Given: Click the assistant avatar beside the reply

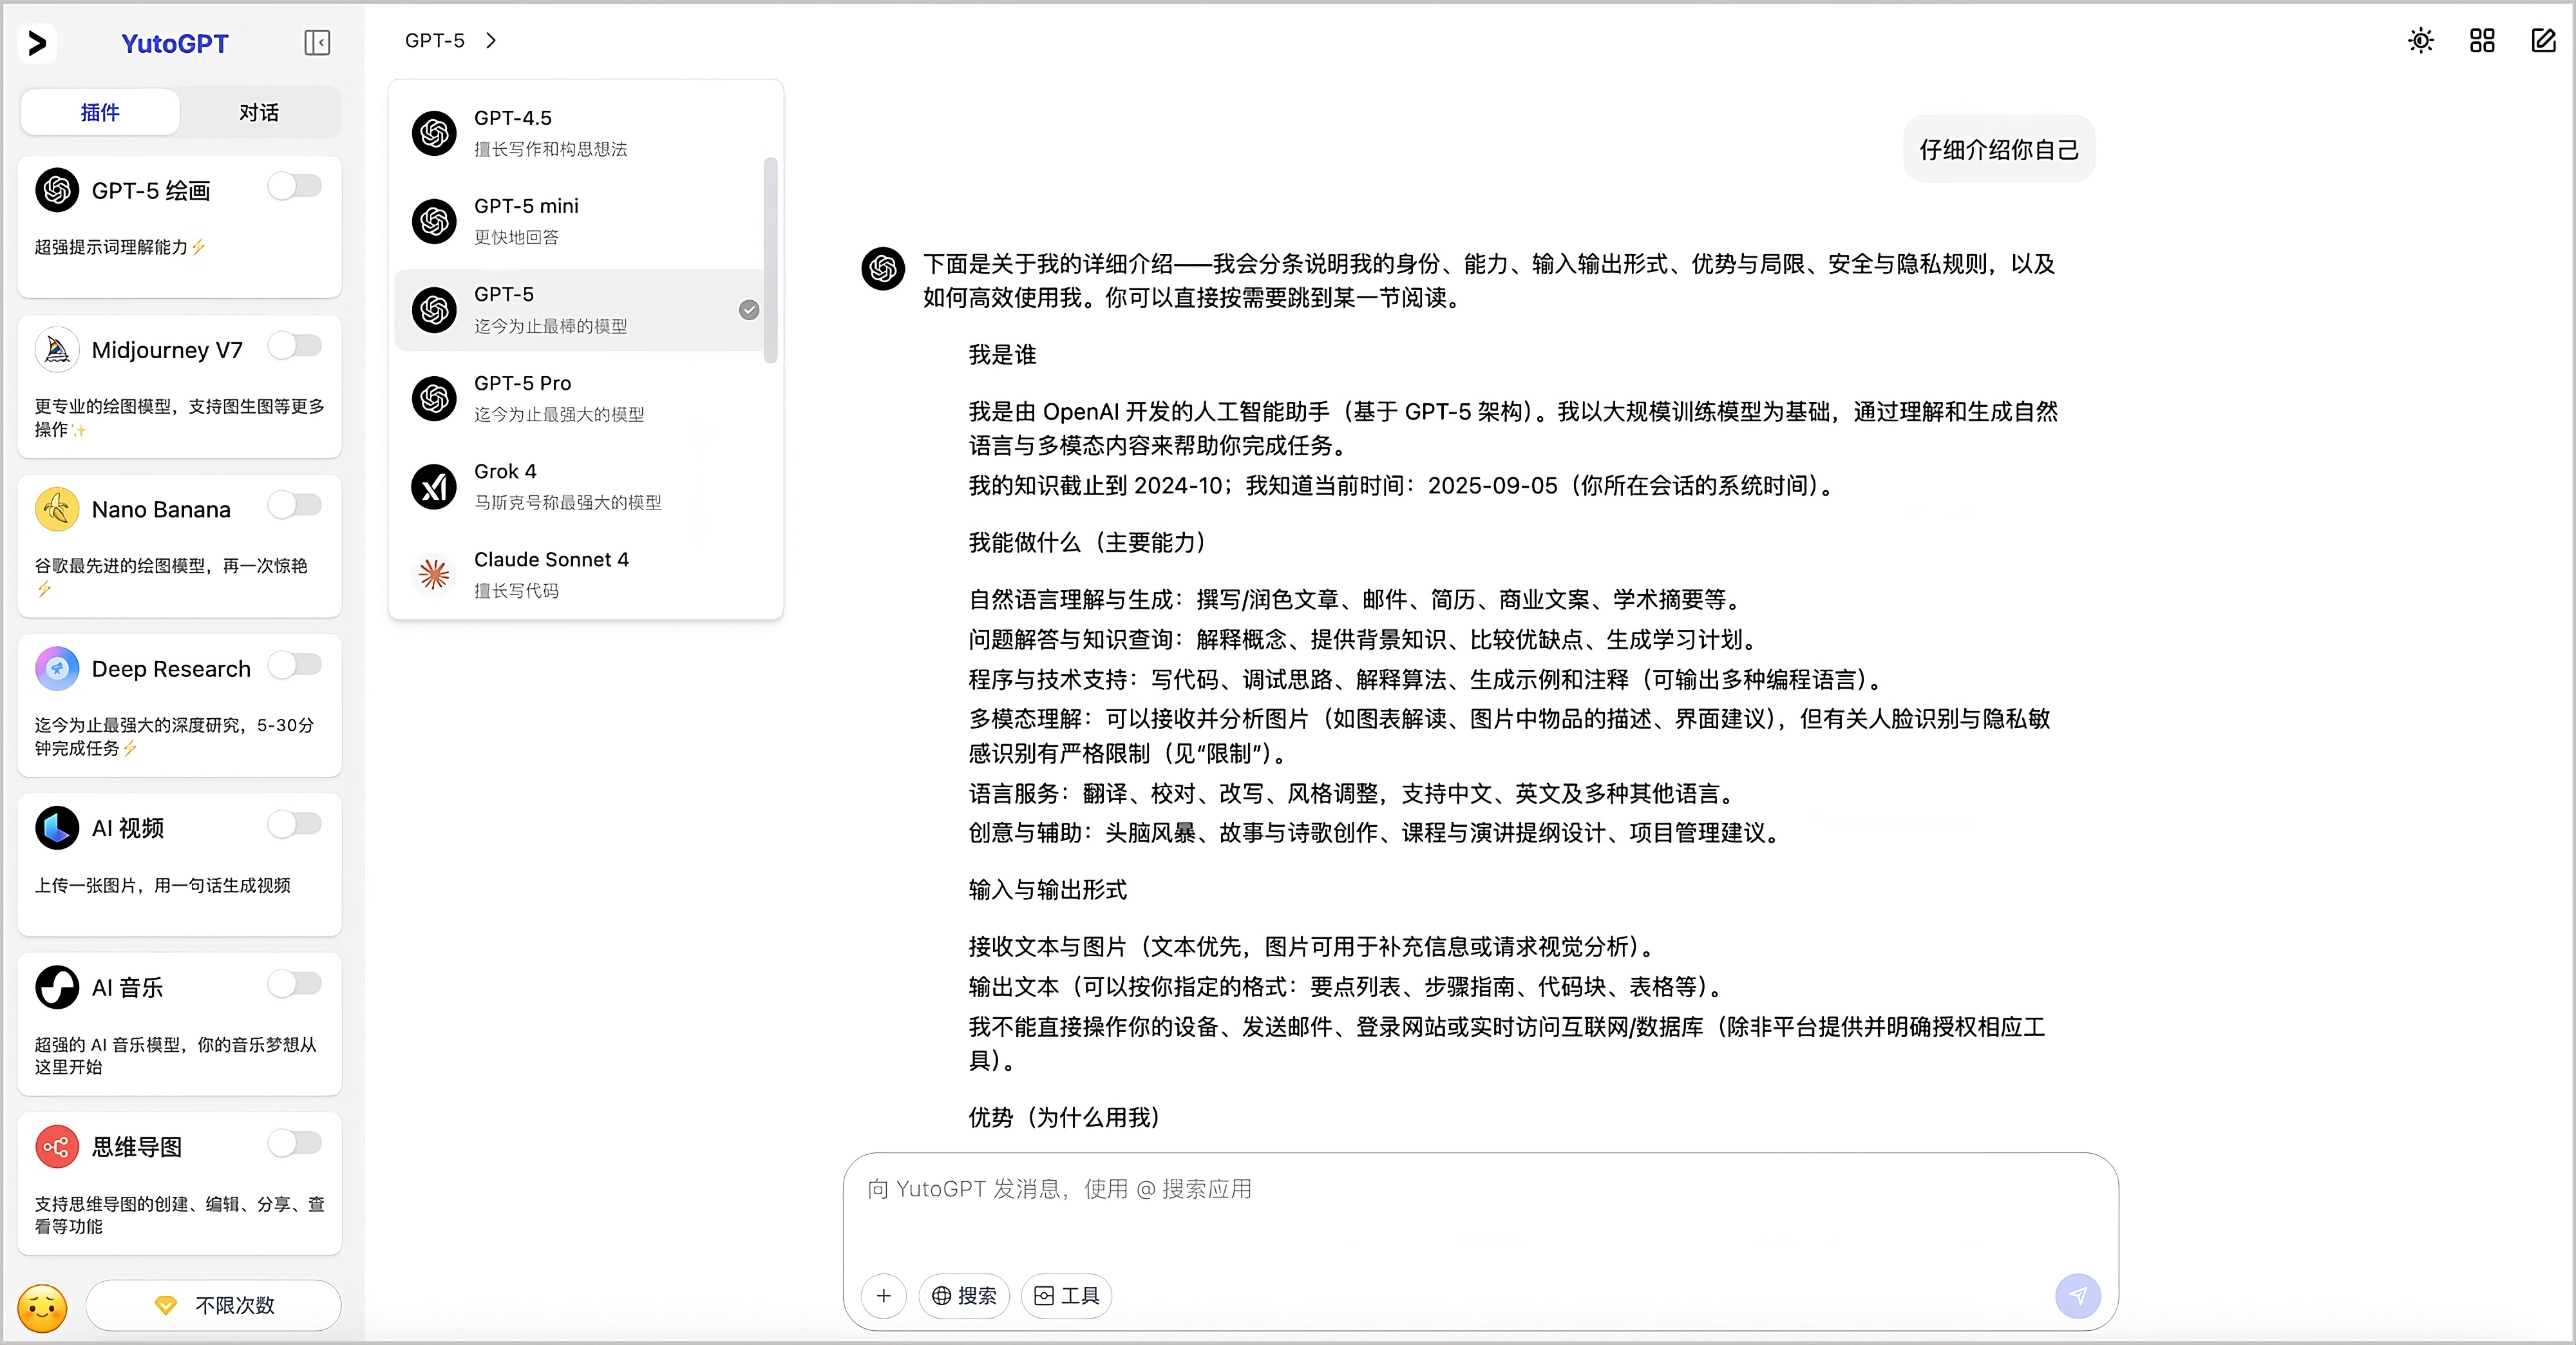Looking at the screenshot, I should tap(883, 268).
